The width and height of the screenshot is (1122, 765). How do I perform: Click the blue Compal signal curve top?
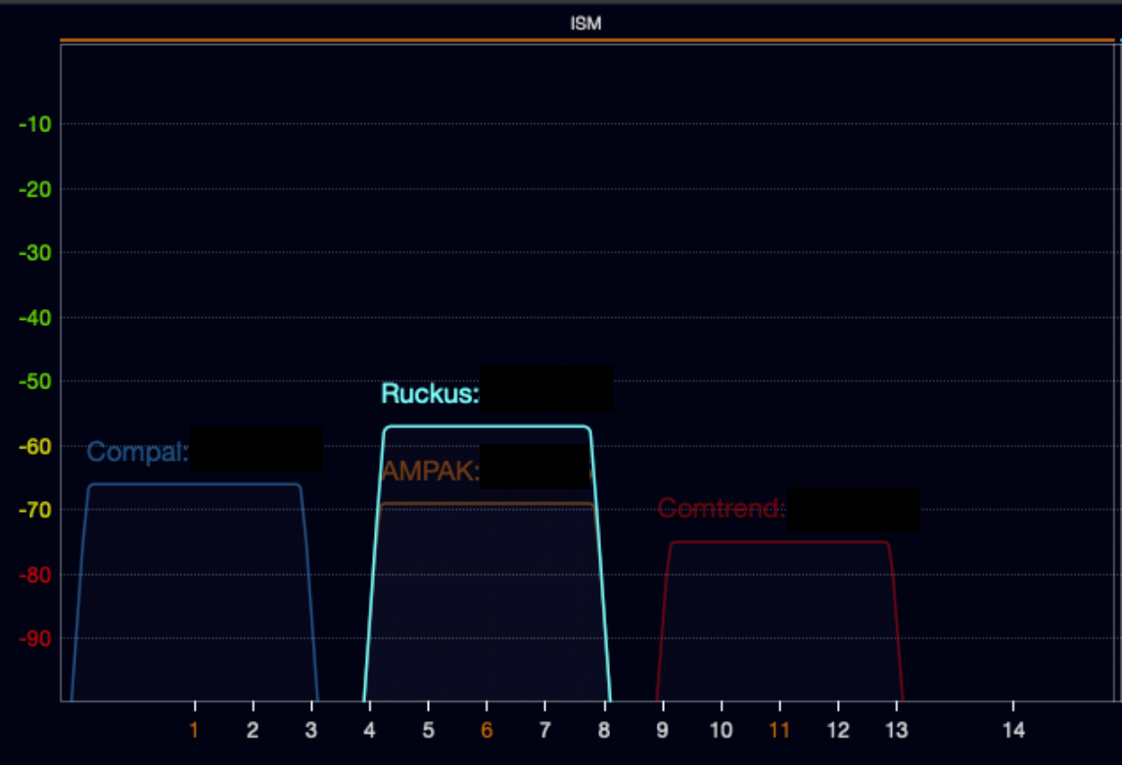pos(195,485)
